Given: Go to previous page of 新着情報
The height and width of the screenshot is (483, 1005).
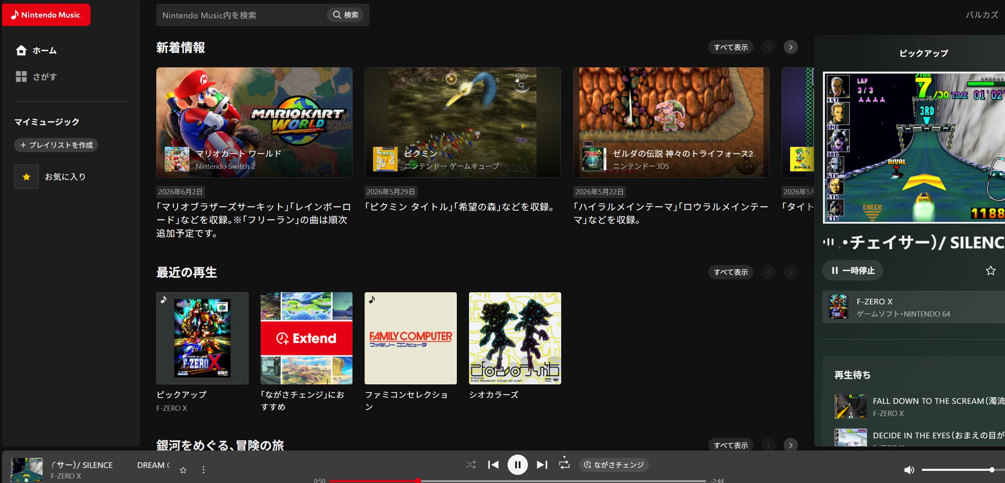Looking at the screenshot, I should (769, 47).
